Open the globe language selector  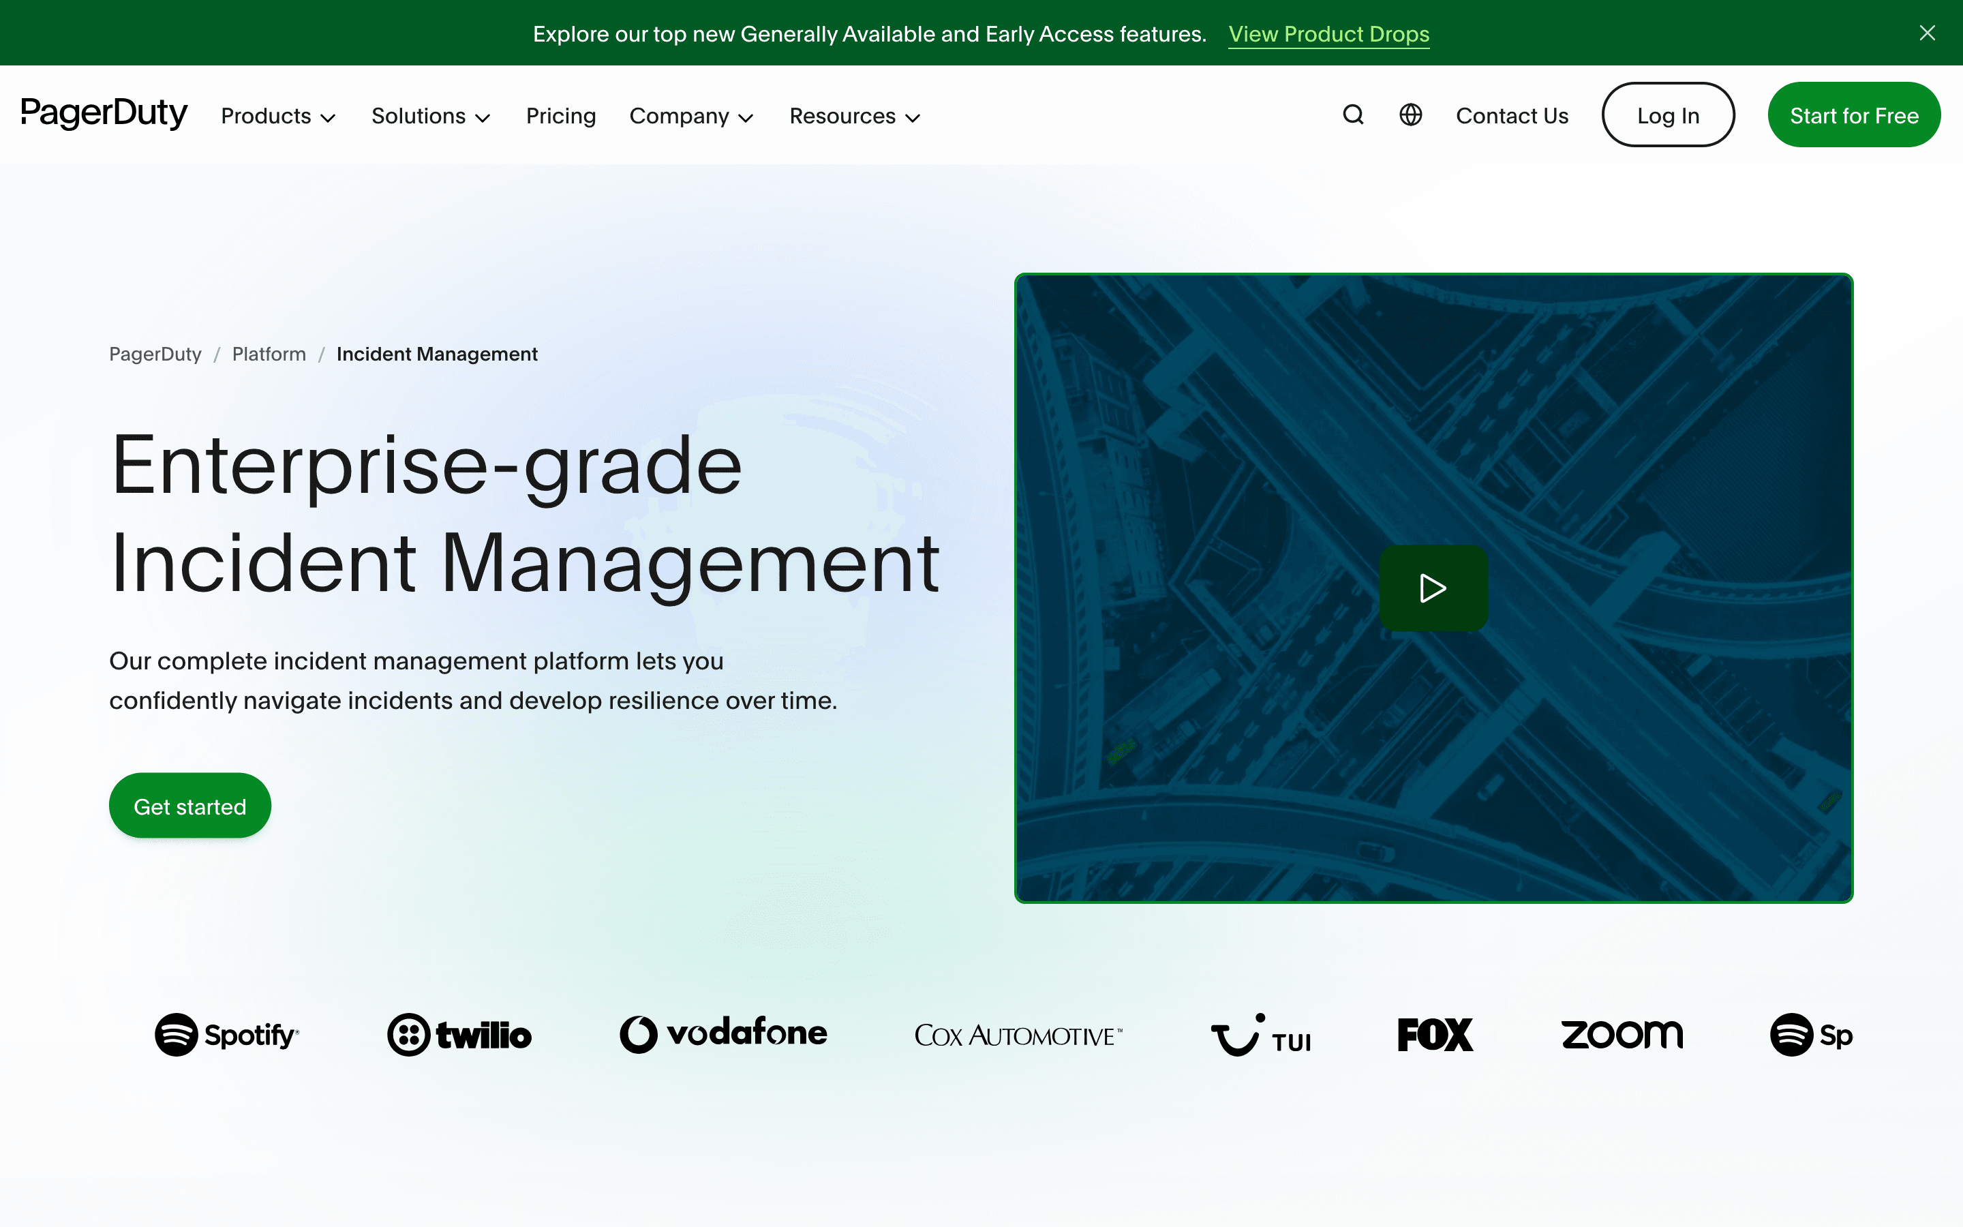[1411, 115]
